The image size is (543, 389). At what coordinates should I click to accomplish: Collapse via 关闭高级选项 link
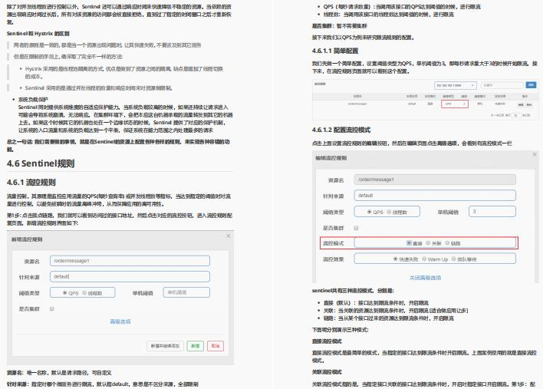(x=425, y=278)
